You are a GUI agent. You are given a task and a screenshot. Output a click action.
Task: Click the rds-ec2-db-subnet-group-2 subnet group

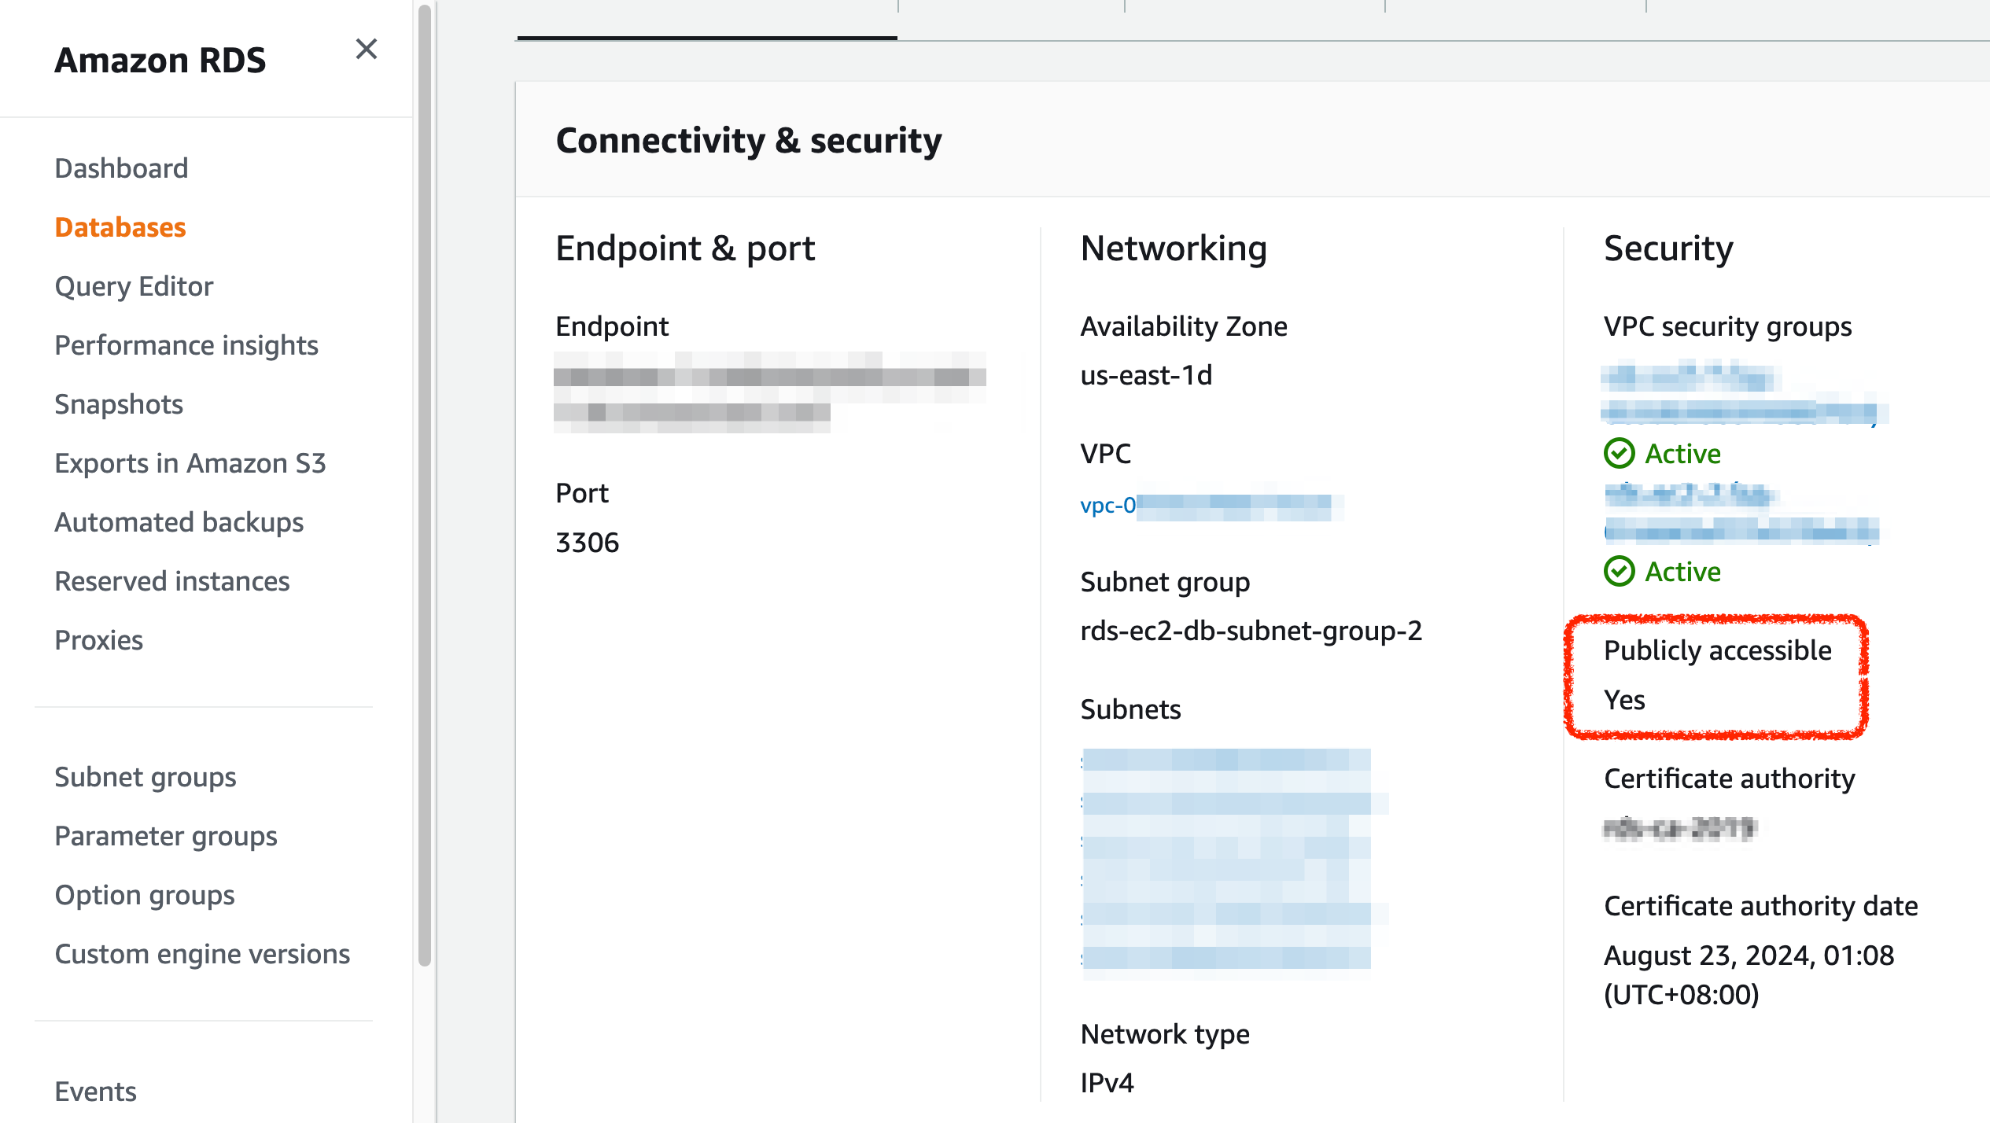click(1251, 630)
